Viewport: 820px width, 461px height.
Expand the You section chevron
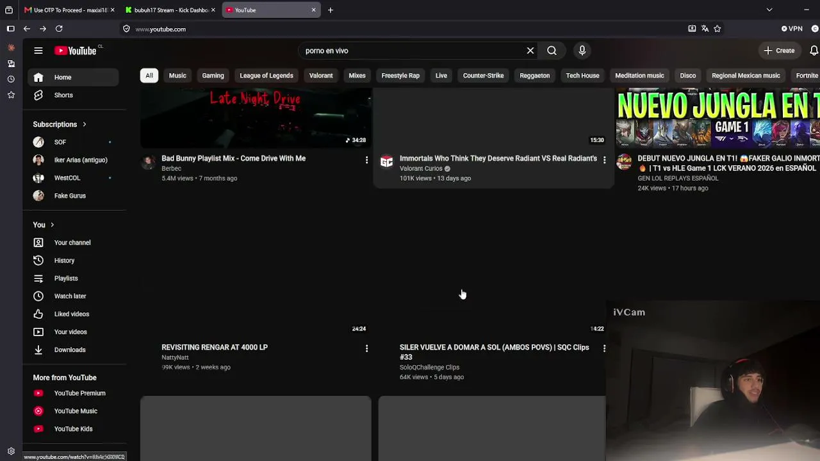(x=52, y=225)
